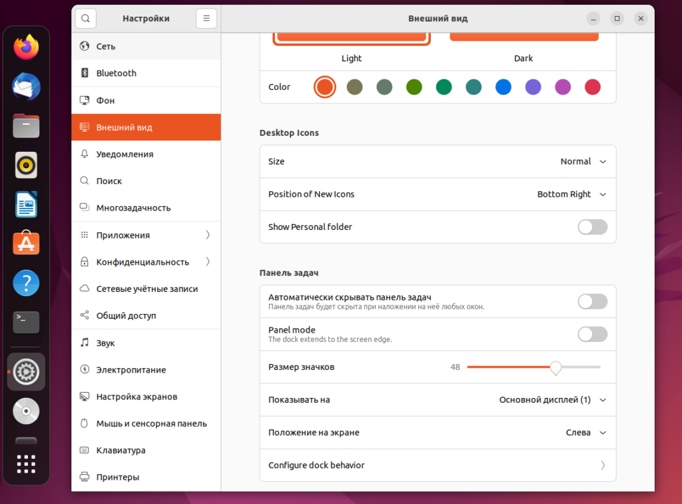Toggle Show Personal folder switch
This screenshot has width=682, height=504.
click(x=592, y=227)
